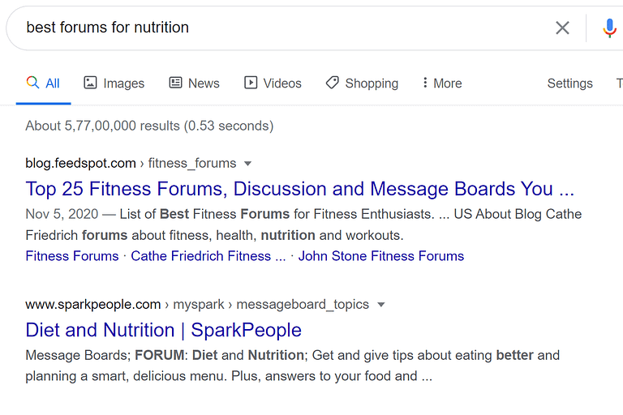The height and width of the screenshot is (415, 623).
Task: Follow the Fitness Forums sitelink
Action: (72, 256)
